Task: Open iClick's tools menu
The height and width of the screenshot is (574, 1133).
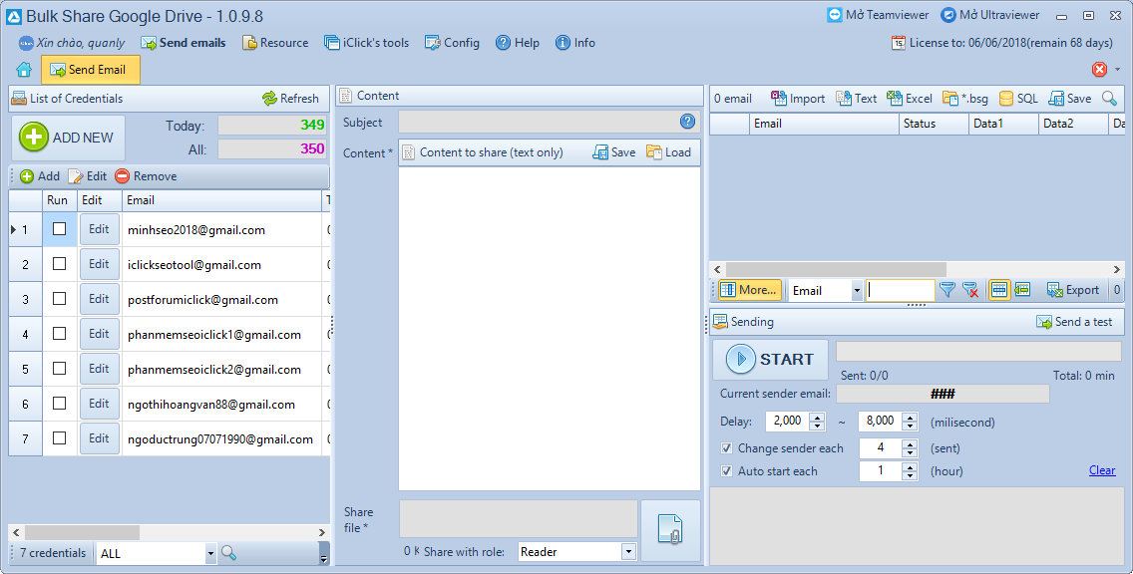Action: click(366, 43)
